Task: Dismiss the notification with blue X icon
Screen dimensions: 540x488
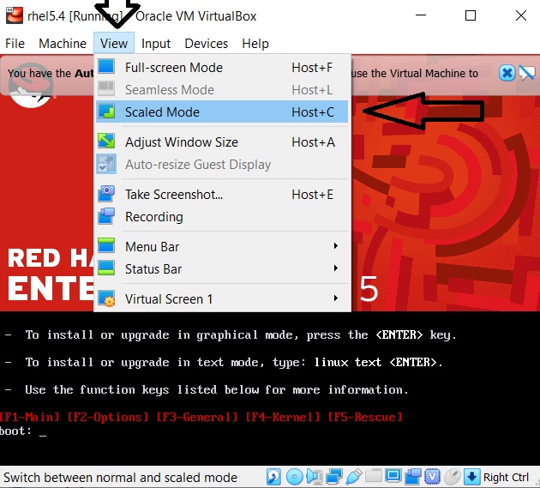Action: click(x=507, y=73)
